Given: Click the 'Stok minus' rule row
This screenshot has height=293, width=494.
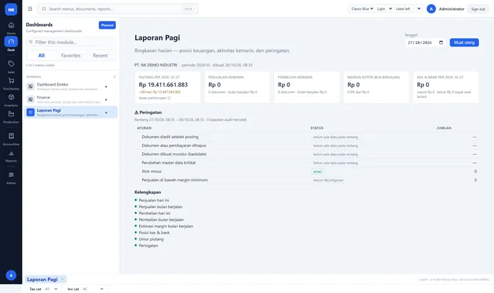Looking at the screenshot, I should [307, 171].
